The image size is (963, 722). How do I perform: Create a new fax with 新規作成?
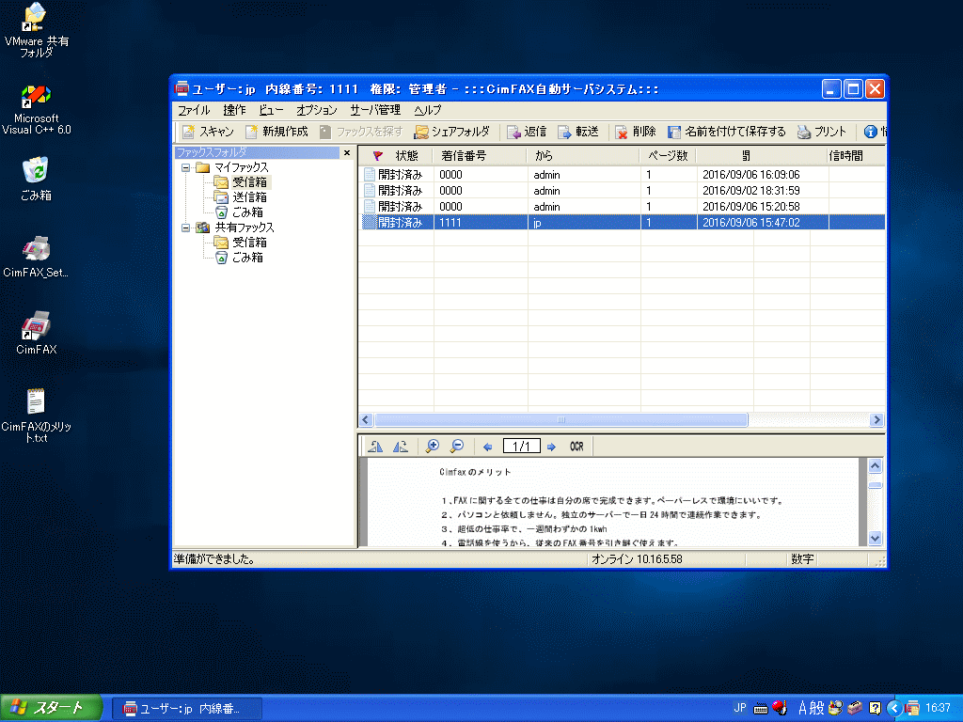[276, 132]
